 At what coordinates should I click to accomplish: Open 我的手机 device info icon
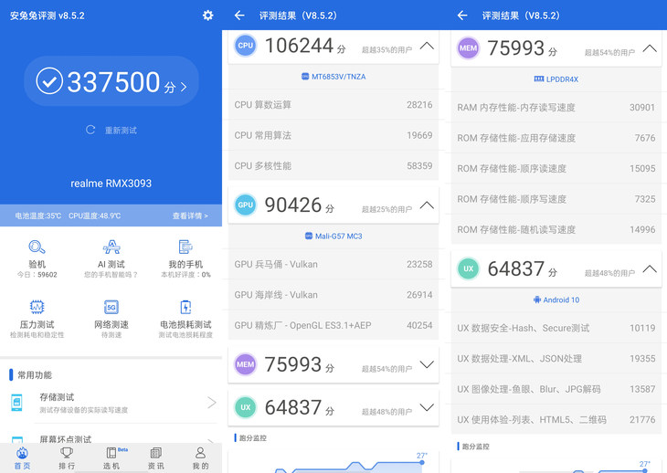[185, 248]
